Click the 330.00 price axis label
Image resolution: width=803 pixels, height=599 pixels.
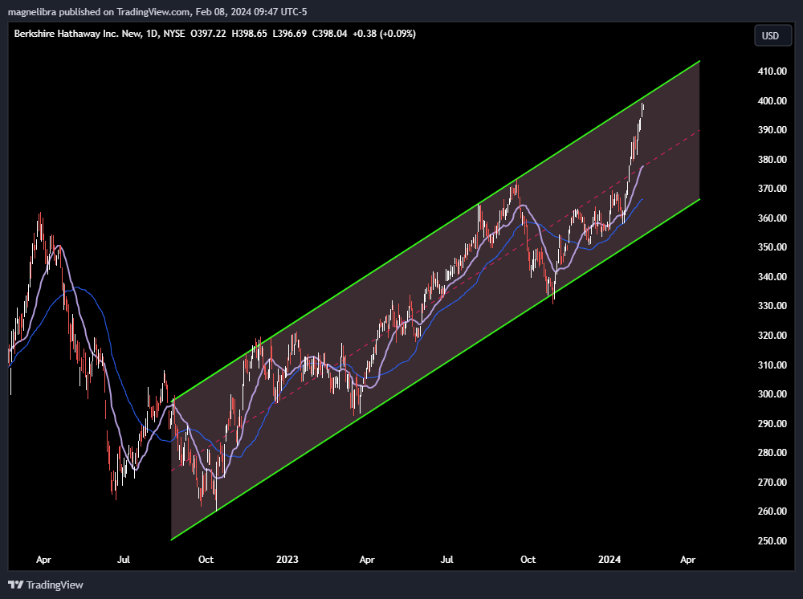click(x=772, y=306)
